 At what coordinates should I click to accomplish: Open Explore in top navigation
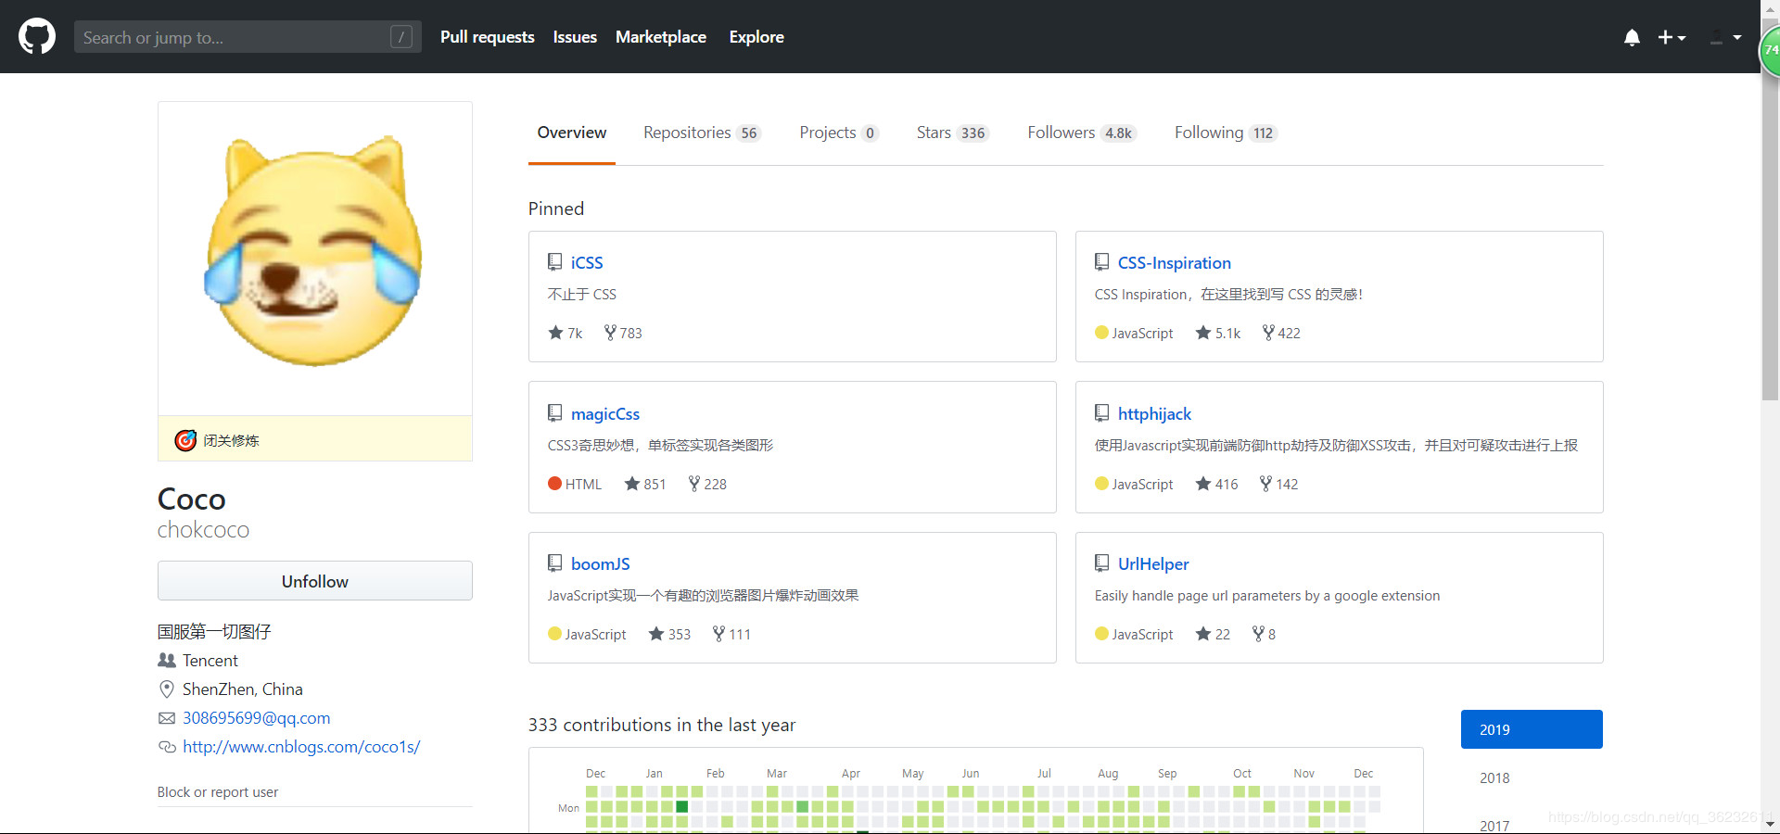[x=756, y=37]
